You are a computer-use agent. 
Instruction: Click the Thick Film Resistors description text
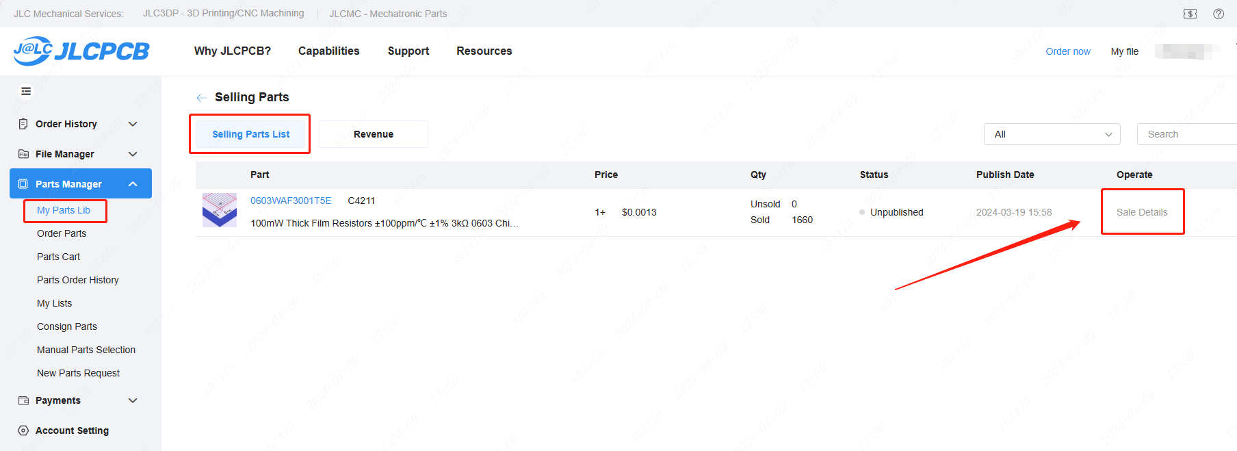[385, 223]
